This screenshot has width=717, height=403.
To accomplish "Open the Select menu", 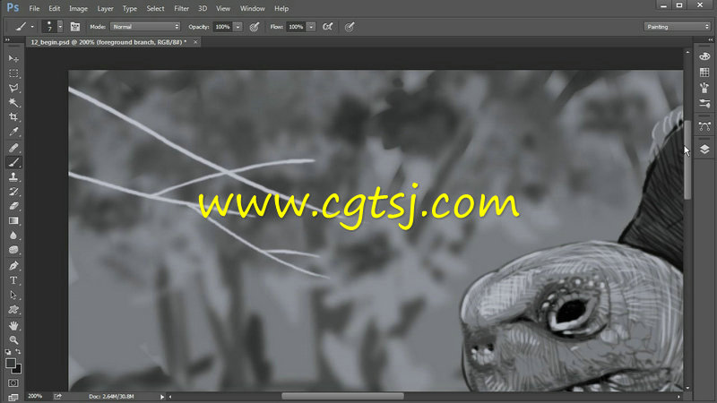I will click(155, 8).
